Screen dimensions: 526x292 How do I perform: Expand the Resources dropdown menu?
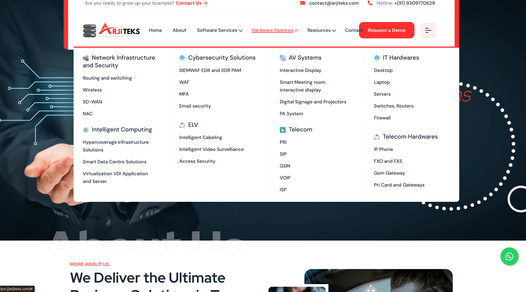pyautogui.click(x=321, y=30)
